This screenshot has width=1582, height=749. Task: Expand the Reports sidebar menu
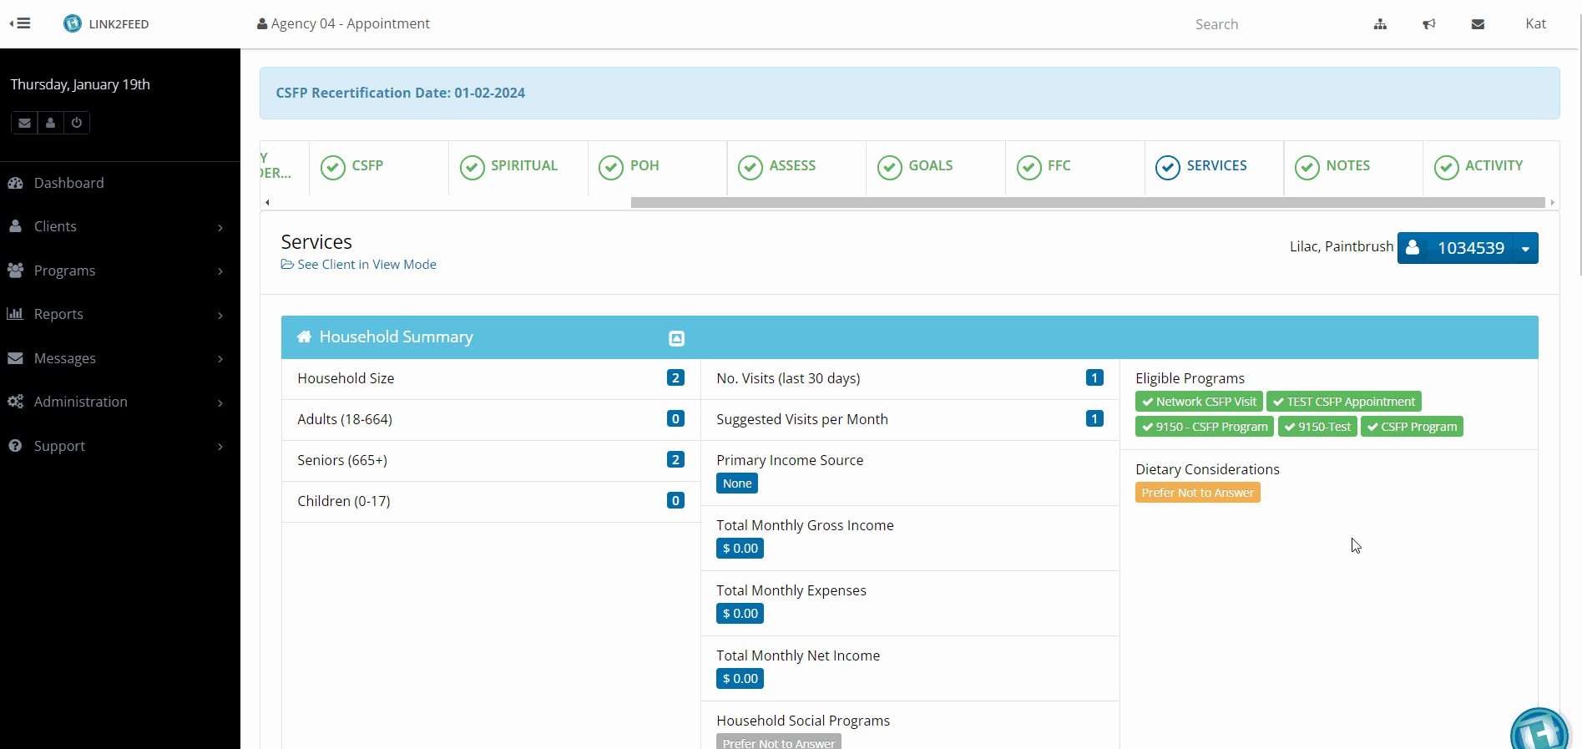[117, 315]
